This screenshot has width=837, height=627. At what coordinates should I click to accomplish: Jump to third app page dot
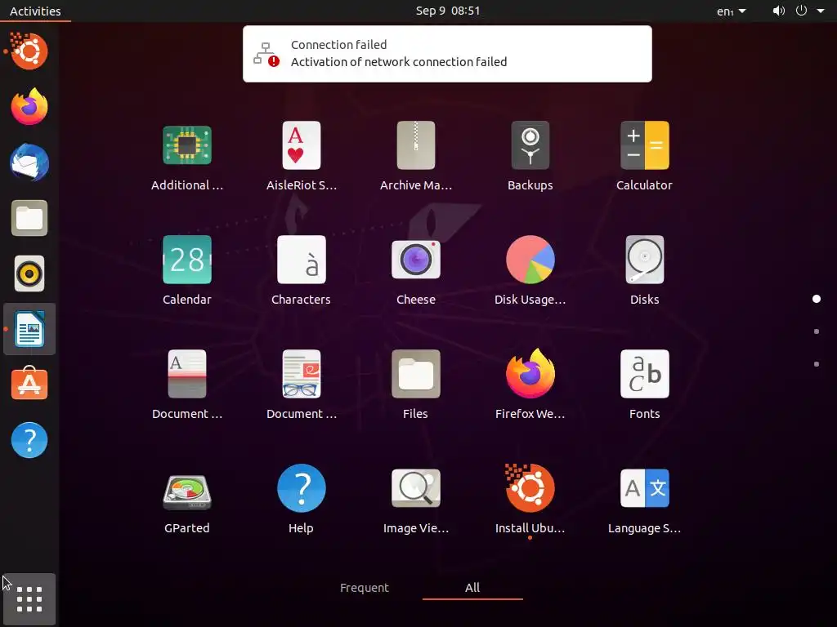pos(817,364)
